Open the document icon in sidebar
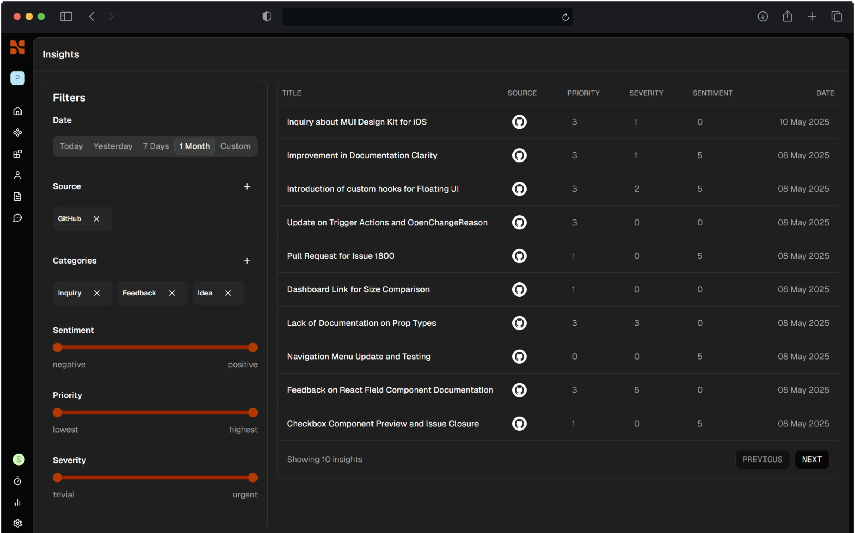Screen dimensions: 855x533 pos(17,196)
